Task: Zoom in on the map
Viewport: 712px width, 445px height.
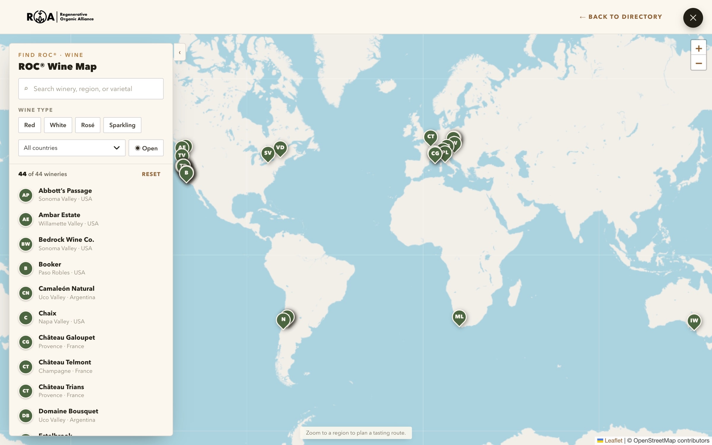Action: [698, 48]
